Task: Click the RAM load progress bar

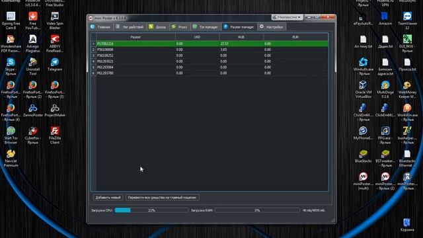Action: (x=257, y=210)
